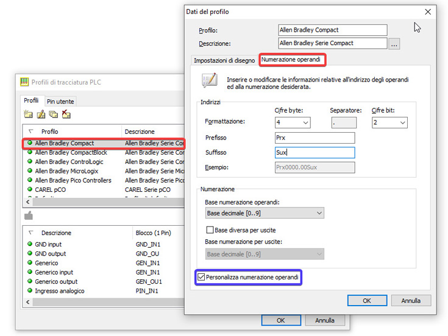
Task: Click the GND_OU block cell
Action: 148,254
